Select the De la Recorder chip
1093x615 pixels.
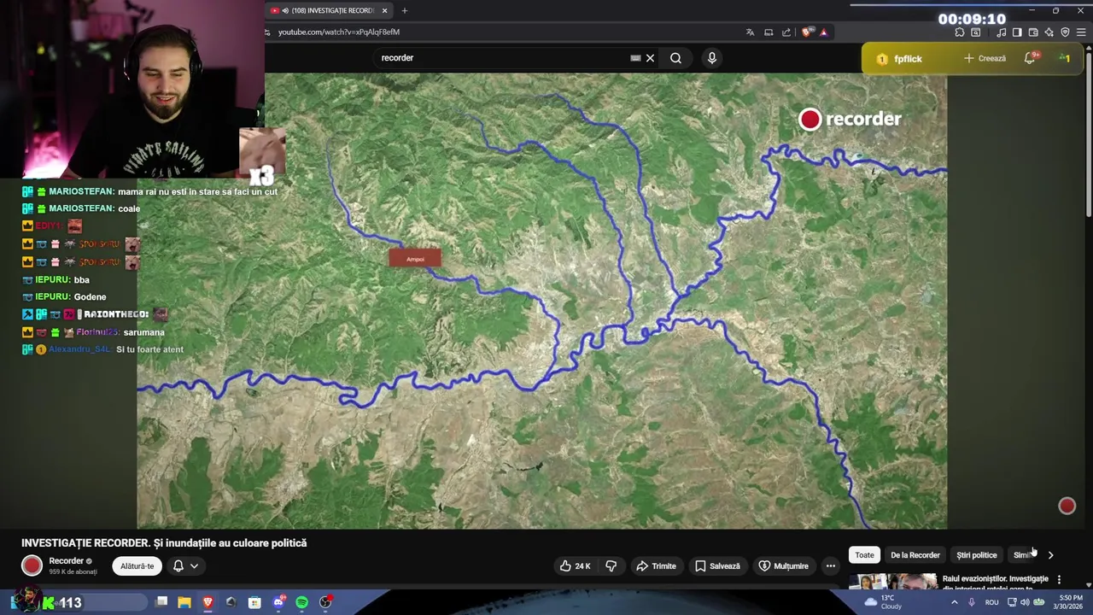(x=915, y=555)
